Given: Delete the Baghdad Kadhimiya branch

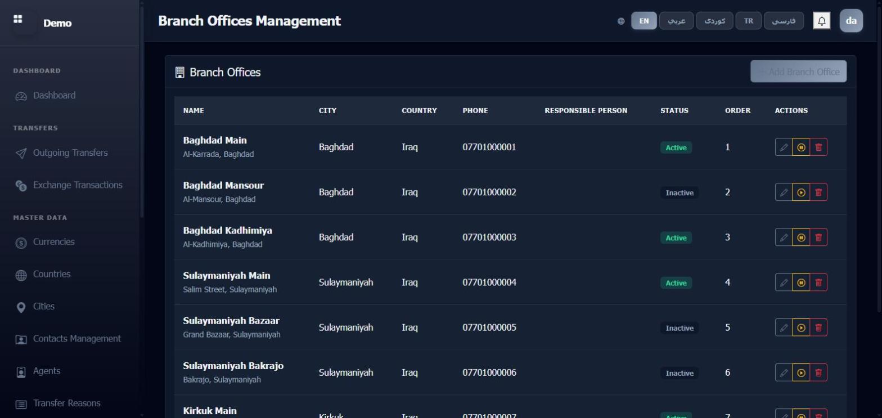Looking at the screenshot, I should click(818, 237).
